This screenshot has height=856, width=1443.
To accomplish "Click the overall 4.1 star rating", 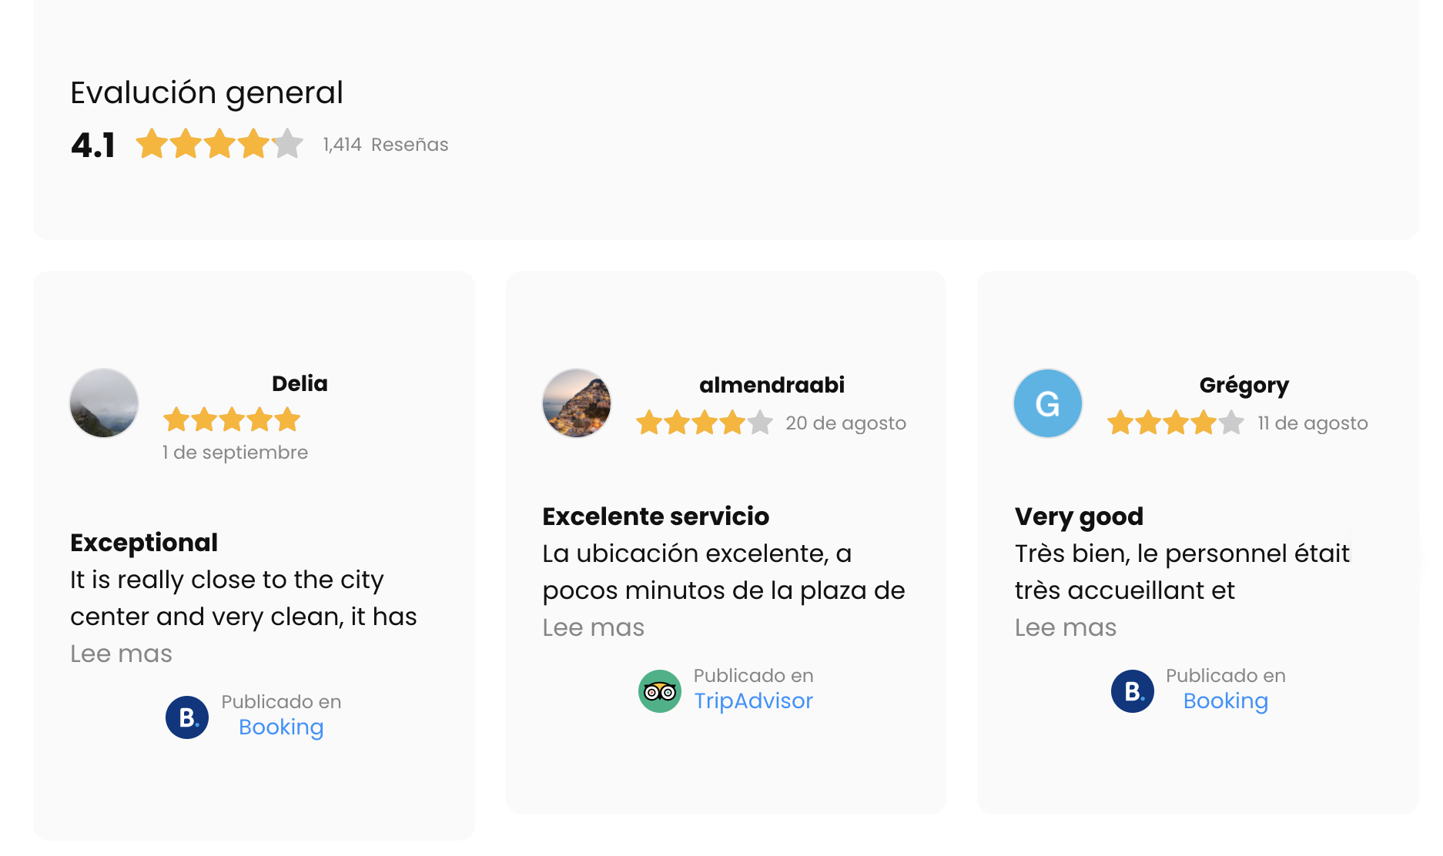I will [219, 144].
